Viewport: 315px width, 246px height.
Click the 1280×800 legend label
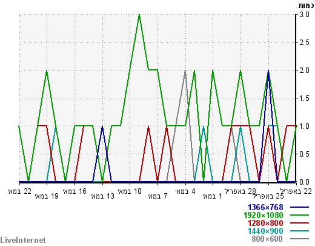pos(265,223)
